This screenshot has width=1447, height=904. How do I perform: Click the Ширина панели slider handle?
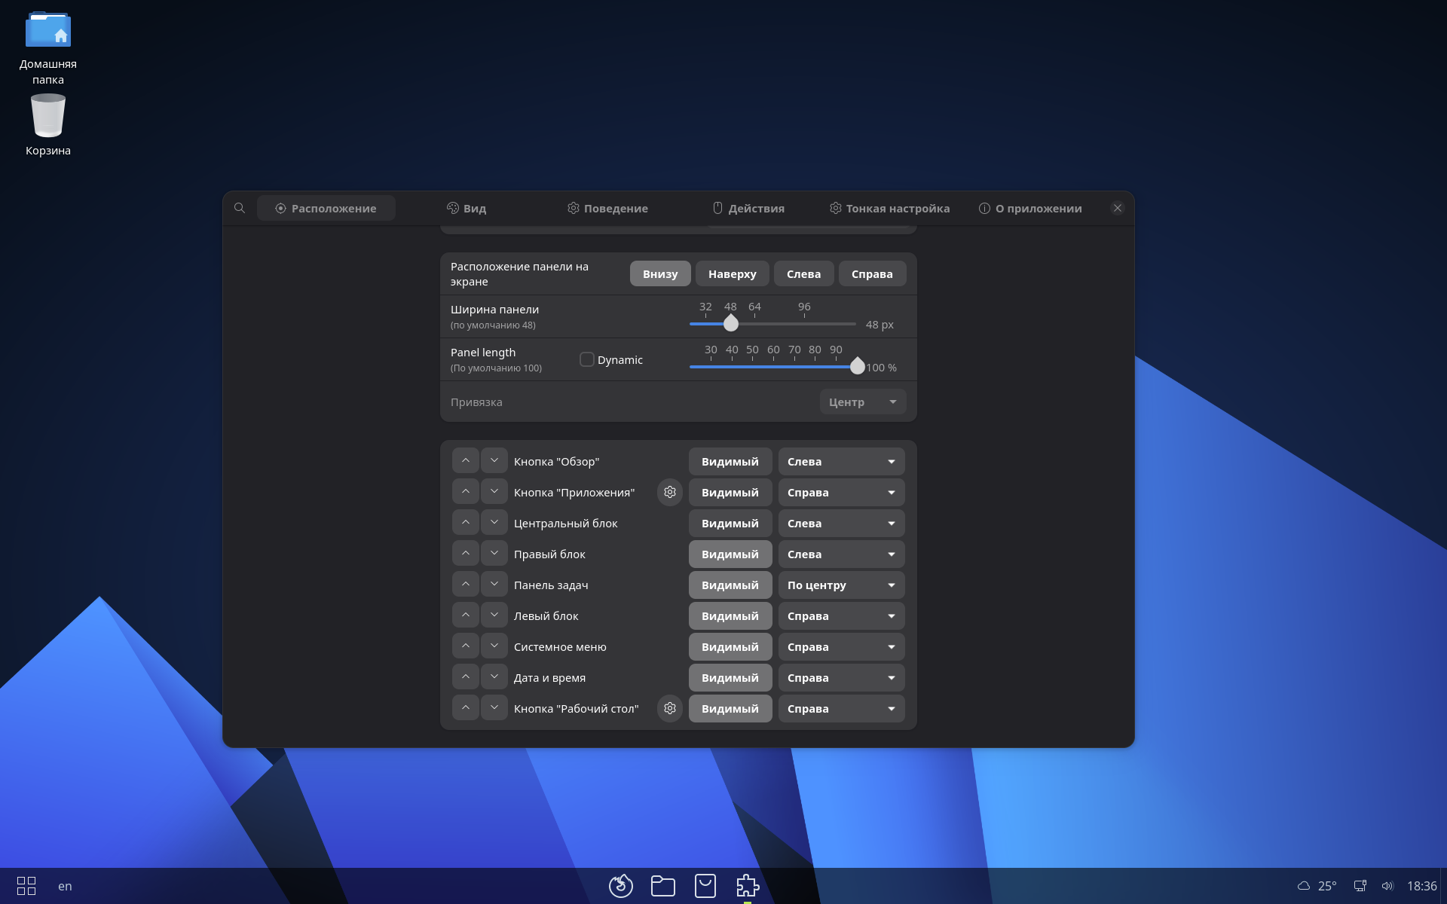[x=730, y=324]
